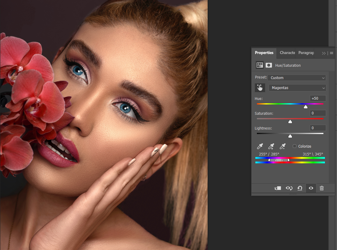Select the add to sample eyedropper
The width and height of the screenshot is (337, 250).
[271, 146]
